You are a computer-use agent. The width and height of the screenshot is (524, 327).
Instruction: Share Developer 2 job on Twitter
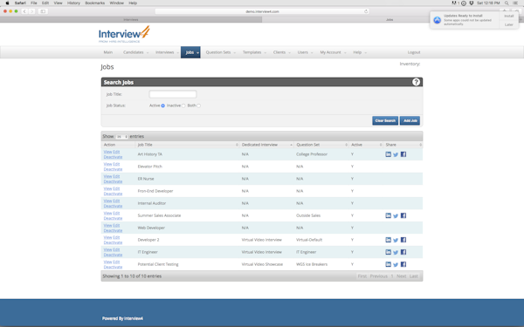pyautogui.click(x=396, y=241)
